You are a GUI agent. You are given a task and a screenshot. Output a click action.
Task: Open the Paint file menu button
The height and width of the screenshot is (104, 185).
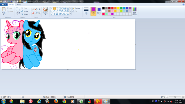coord(4,5)
